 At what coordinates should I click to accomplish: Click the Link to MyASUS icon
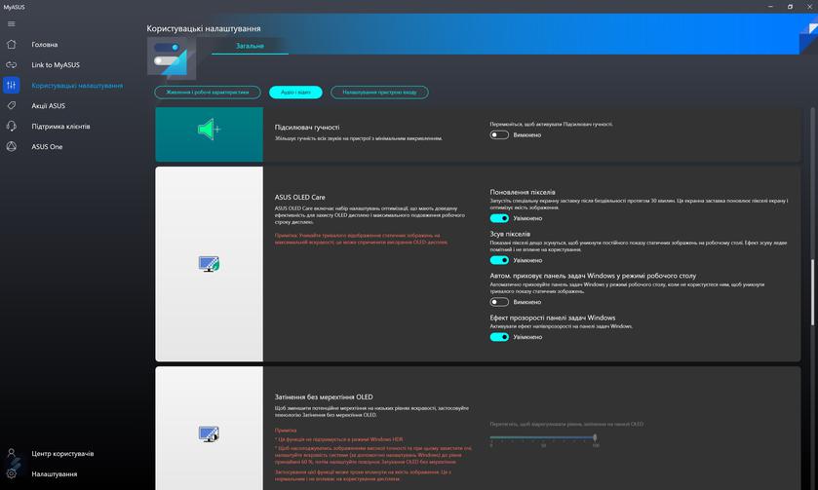pyautogui.click(x=12, y=65)
